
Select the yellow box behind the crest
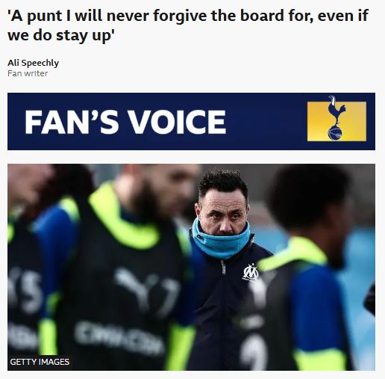pos(337,121)
